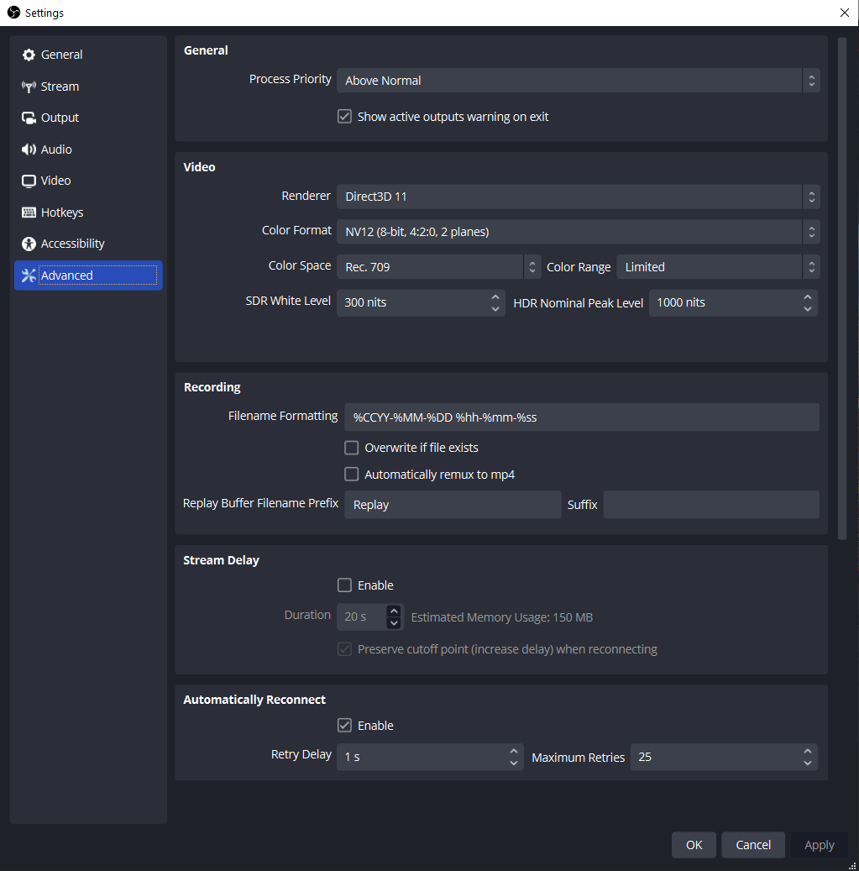Open the Renderer dropdown

pyautogui.click(x=578, y=197)
